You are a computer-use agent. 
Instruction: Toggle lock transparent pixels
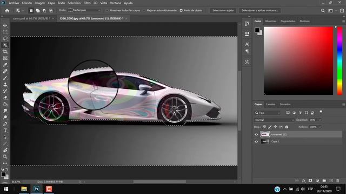click(264, 127)
